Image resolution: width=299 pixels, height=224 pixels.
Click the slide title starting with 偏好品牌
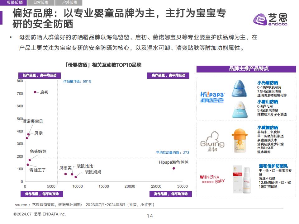[119, 19]
